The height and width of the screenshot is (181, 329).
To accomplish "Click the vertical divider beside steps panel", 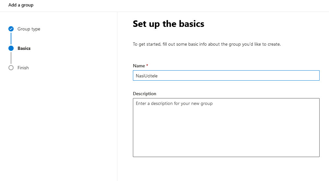I will (117, 96).
